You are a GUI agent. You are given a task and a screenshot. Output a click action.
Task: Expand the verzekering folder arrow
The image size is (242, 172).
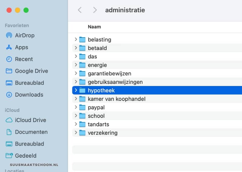point(76,133)
